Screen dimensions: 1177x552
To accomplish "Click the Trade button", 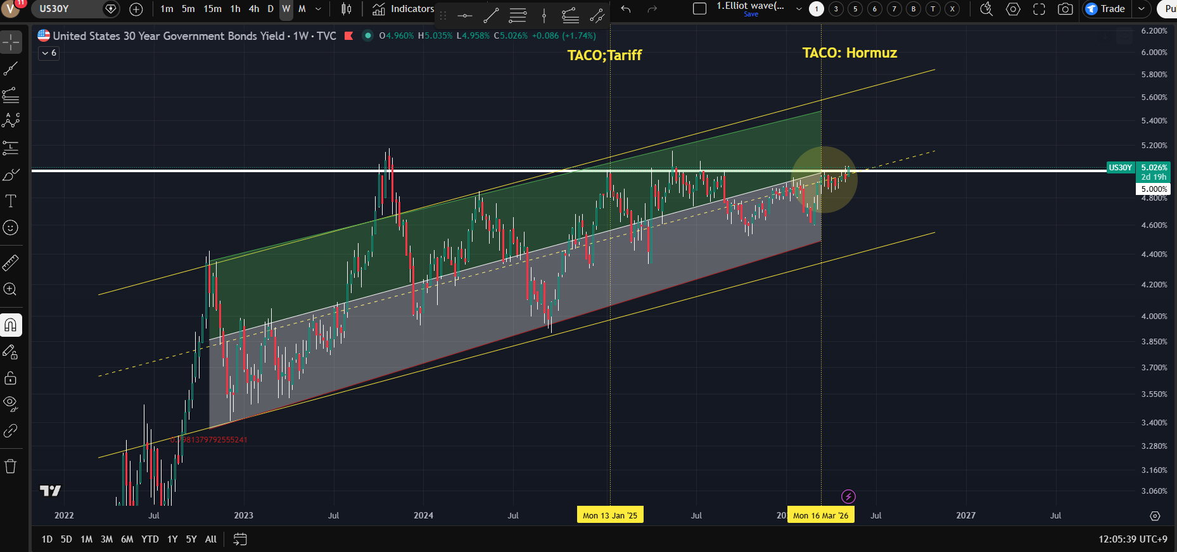I will [1105, 9].
